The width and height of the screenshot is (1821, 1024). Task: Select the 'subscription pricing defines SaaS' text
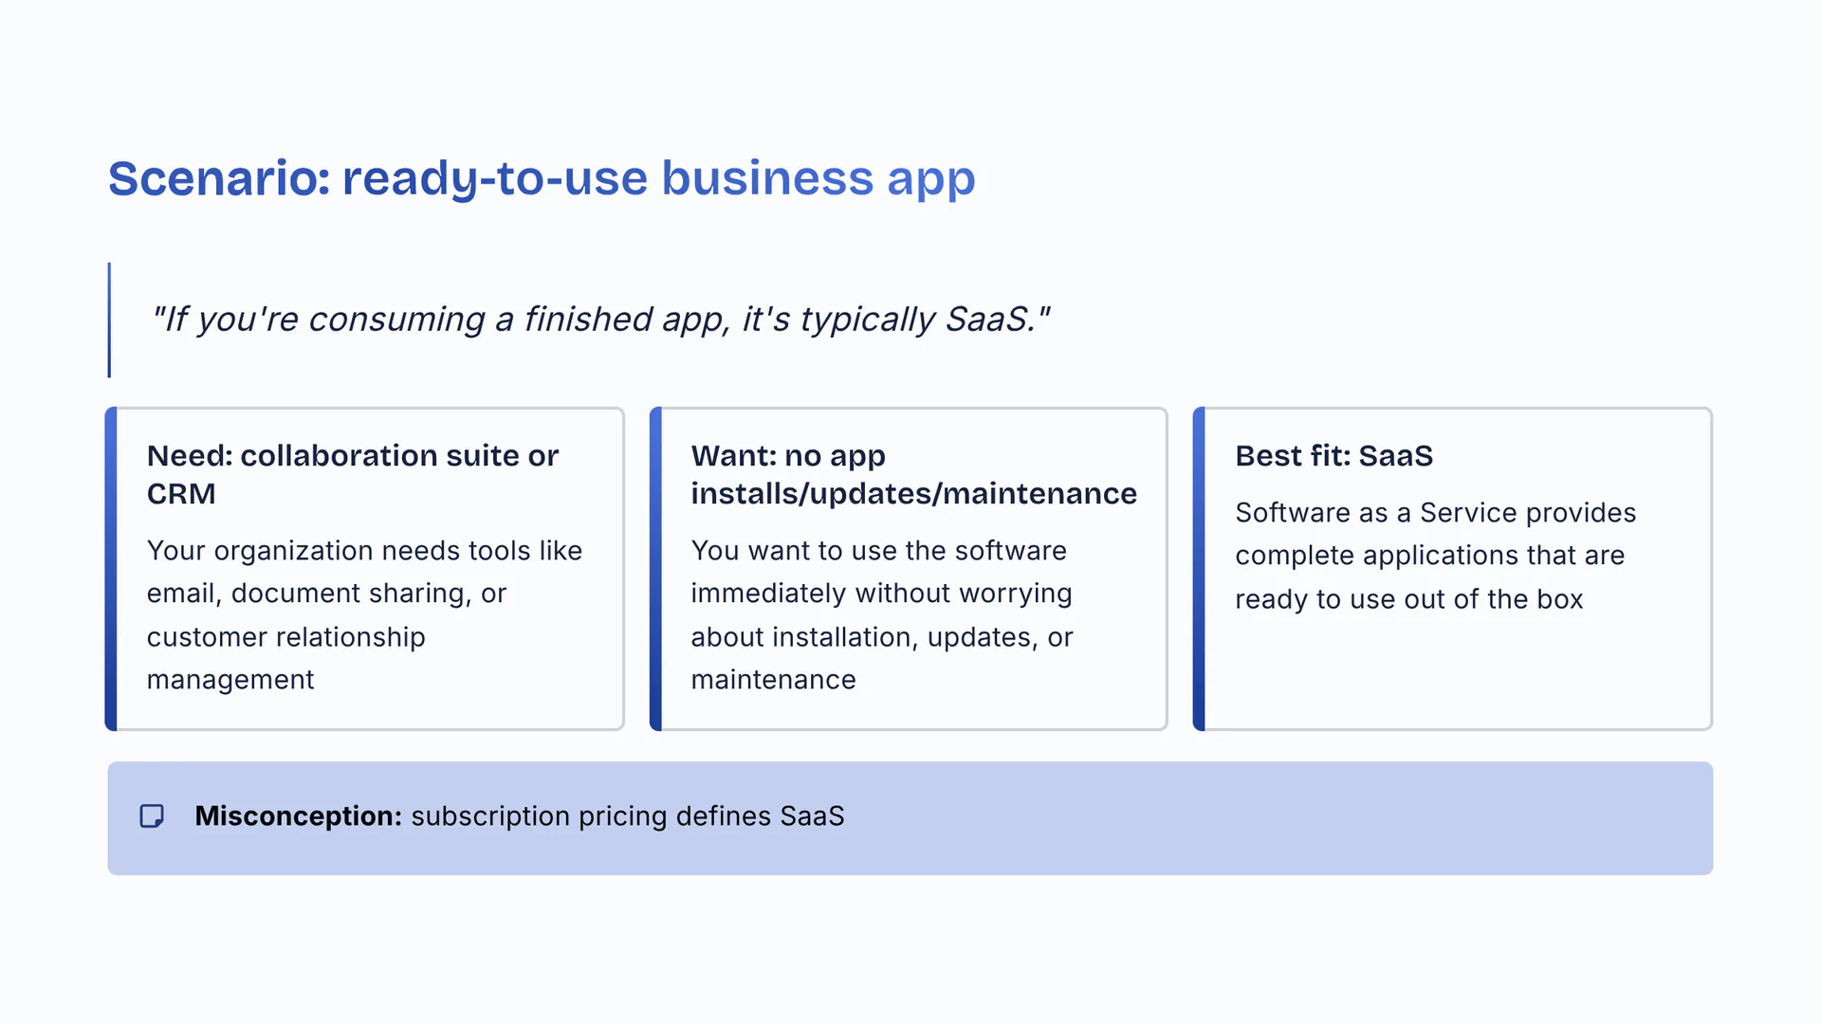[627, 816]
